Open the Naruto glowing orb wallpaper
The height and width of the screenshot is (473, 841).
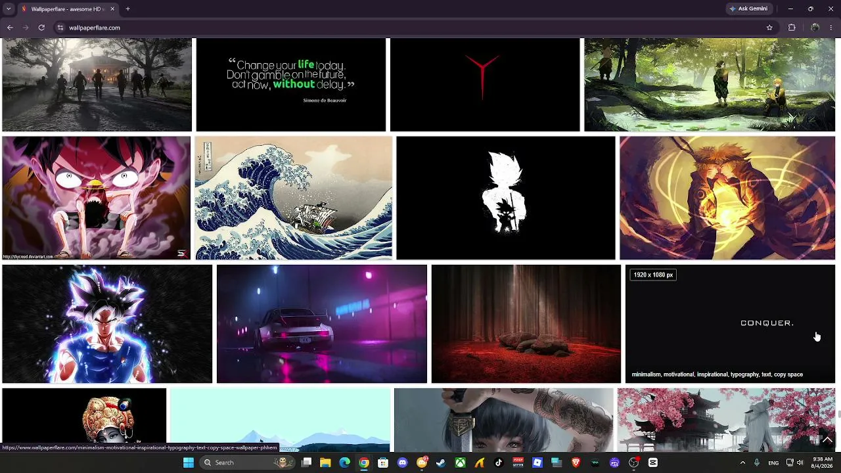click(x=727, y=198)
